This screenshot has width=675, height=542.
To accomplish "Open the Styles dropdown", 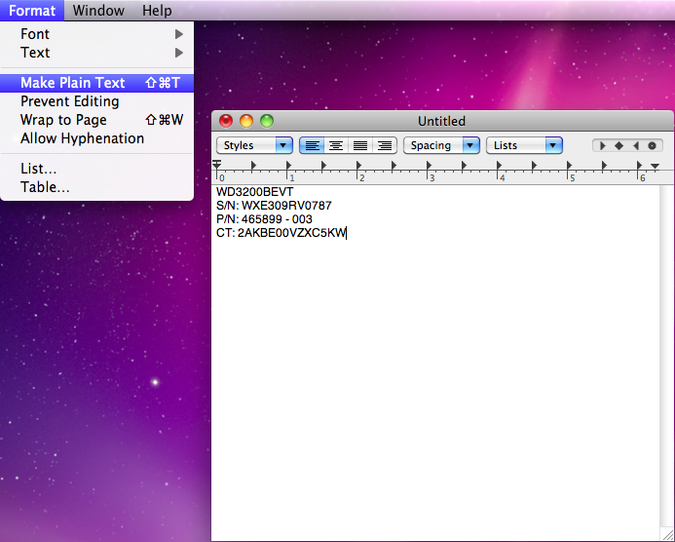I will pyautogui.click(x=254, y=145).
